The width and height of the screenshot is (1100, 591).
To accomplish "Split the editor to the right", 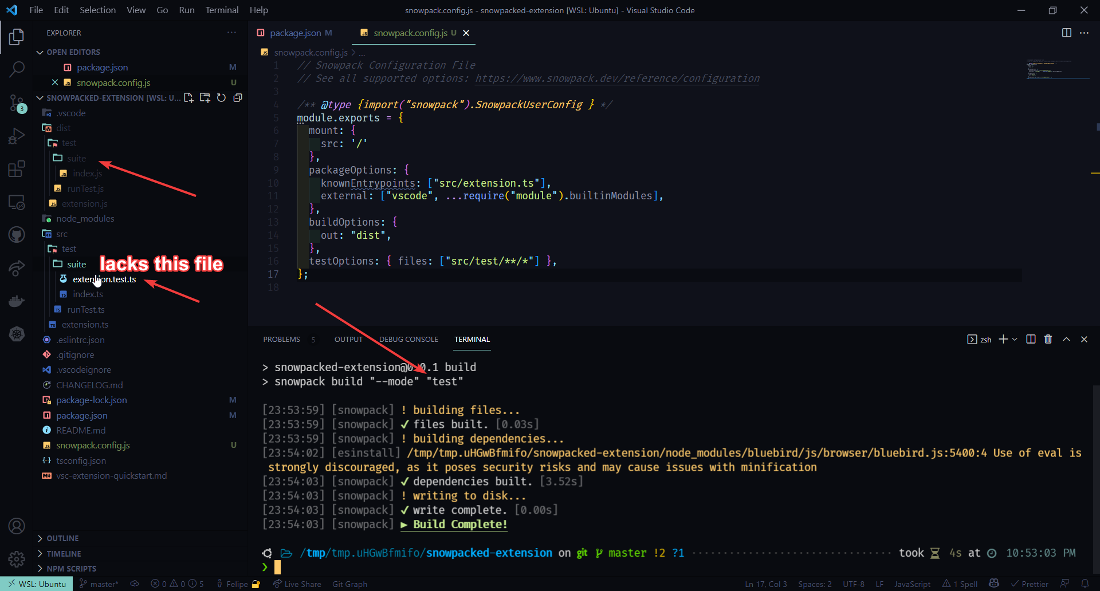I will tap(1066, 33).
